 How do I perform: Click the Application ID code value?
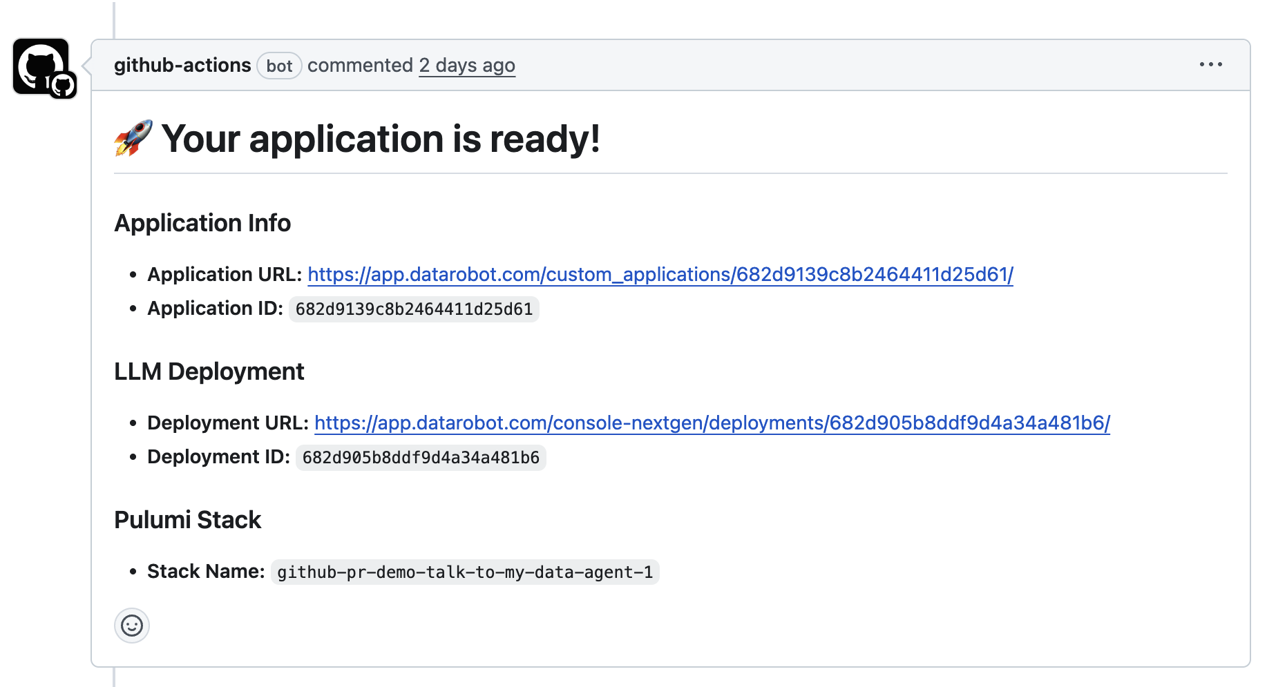(414, 309)
